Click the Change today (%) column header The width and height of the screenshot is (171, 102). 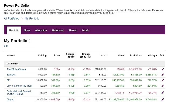pos(85,55)
